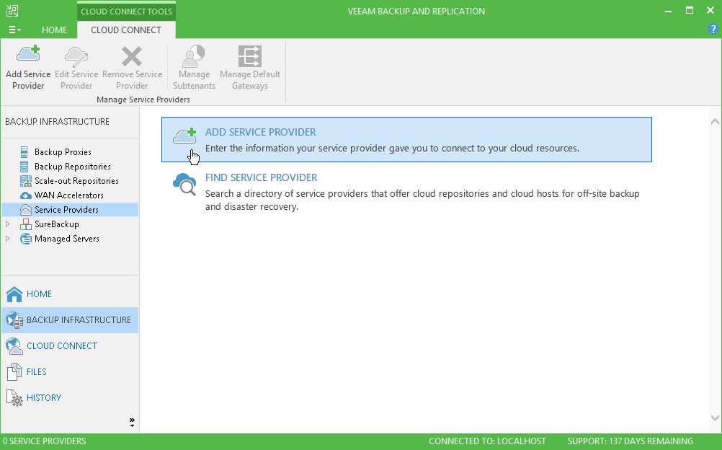Click 'CONNECTED TO: LOCALHOST' status text

487,441
